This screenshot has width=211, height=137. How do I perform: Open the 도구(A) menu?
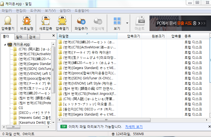[x=35, y=11]
